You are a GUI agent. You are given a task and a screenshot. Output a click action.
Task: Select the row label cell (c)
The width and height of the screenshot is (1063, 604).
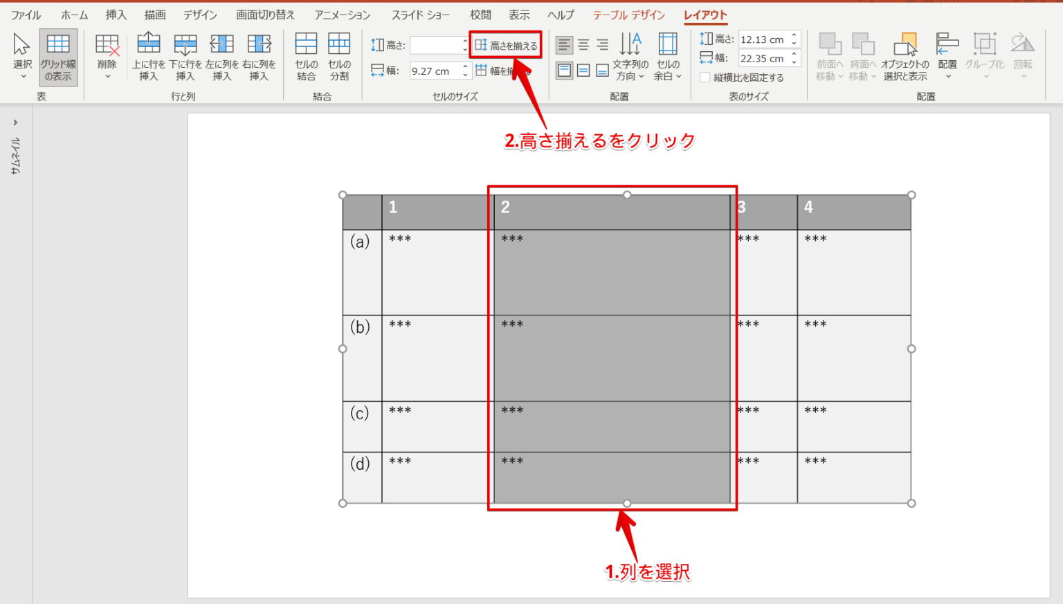(362, 427)
